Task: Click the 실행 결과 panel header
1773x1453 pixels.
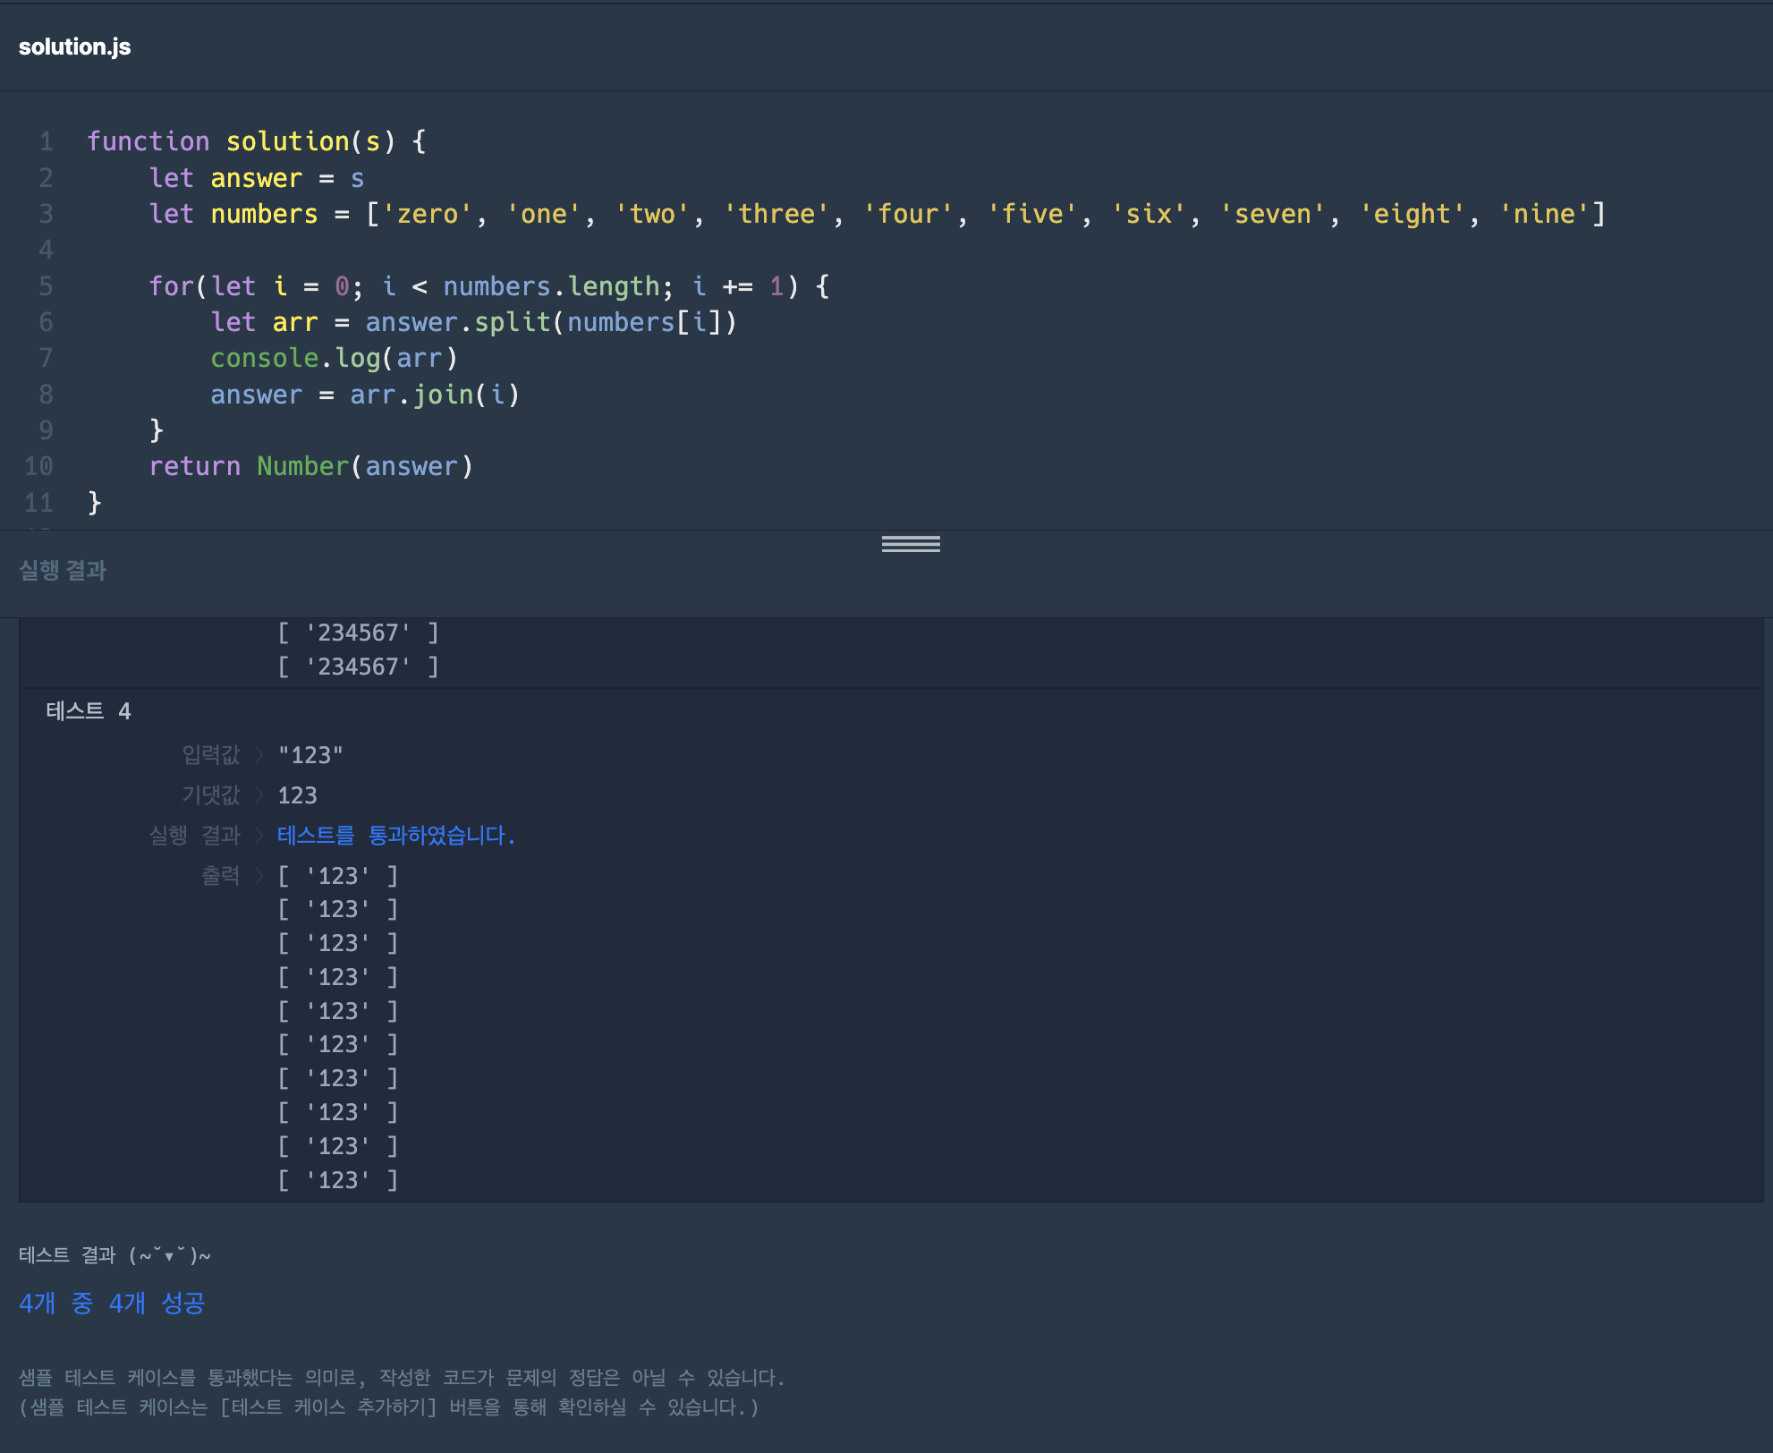Action: [x=63, y=570]
